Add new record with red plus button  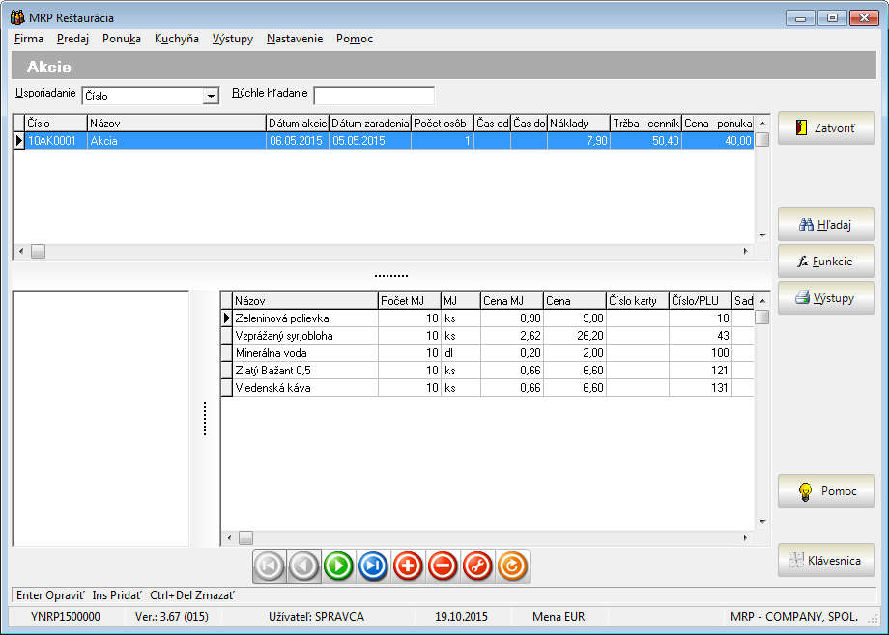click(408, 566)
